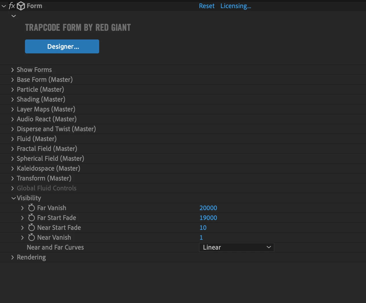This screenshot has width=366, height=303.
Task: Select the Far Start Fade label
Action: (57, 218)
